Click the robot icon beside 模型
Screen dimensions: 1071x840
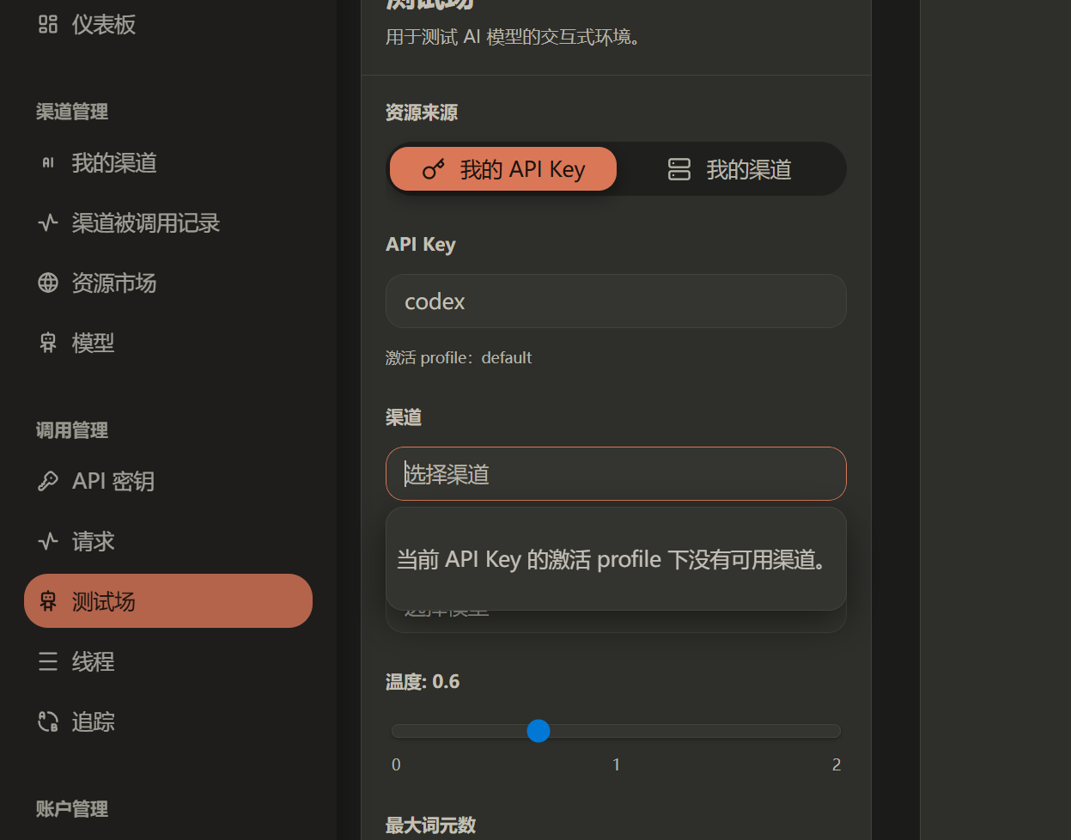48,343
